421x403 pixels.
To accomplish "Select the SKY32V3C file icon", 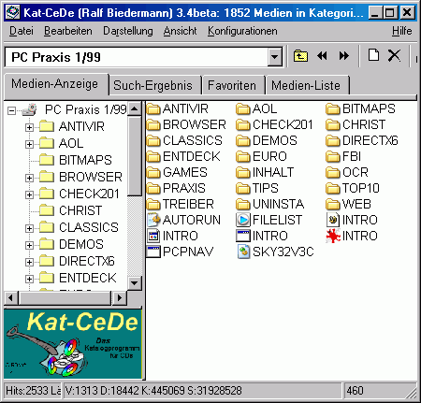I will coord(243,252).
